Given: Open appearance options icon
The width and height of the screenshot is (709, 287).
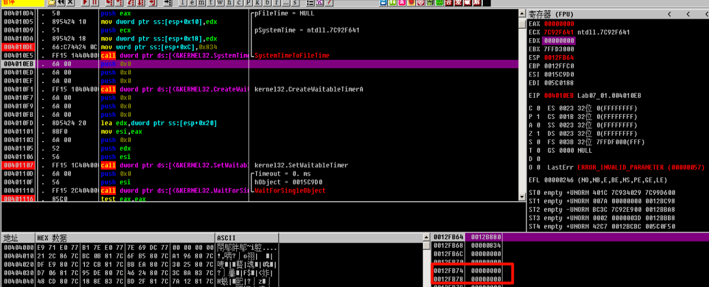Looking at the screenshot, I should (x=319, y=3).
